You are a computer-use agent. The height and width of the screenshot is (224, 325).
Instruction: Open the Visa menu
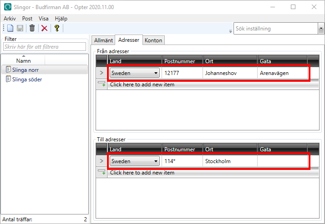click(x=44, y=18)
